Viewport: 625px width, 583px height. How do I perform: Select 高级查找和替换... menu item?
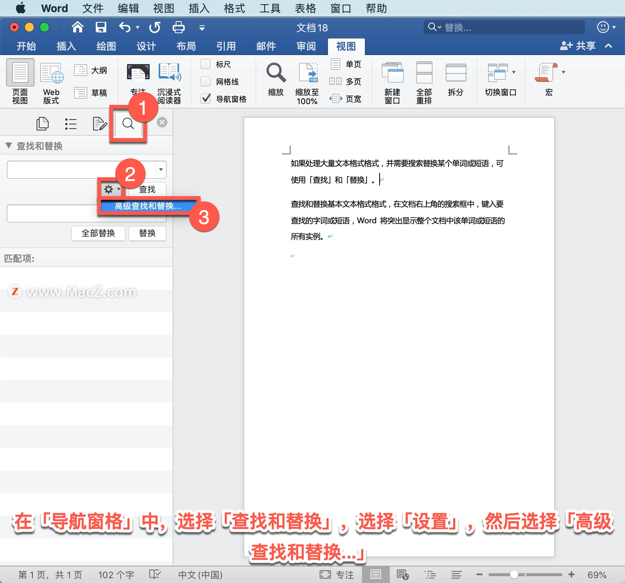[148, 206]
